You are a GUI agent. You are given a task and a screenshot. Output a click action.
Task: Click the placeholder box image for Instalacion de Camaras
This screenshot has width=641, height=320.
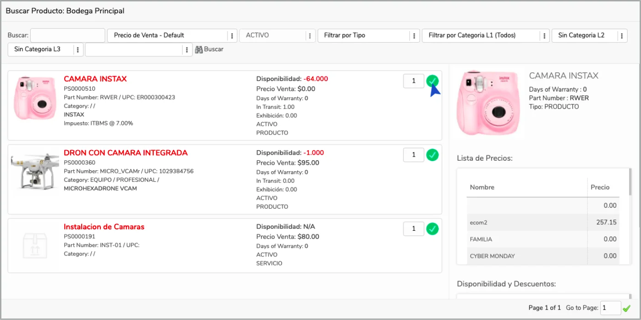(x=35, y=245)
